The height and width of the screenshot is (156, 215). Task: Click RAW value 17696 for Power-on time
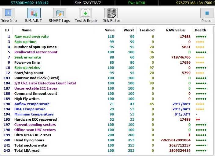[185, 62]
